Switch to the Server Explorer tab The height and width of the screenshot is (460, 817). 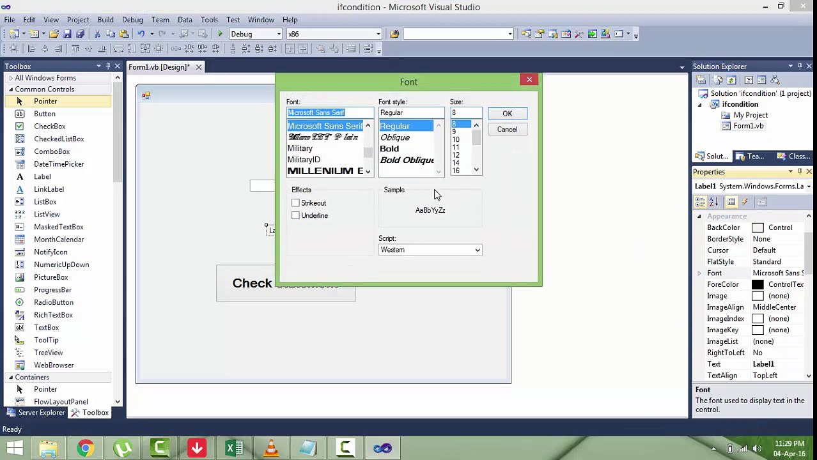tap(35, 413)
